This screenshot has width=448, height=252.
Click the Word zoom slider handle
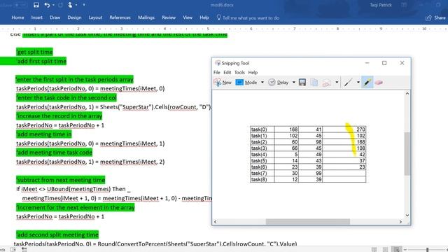tap(428, 250)
